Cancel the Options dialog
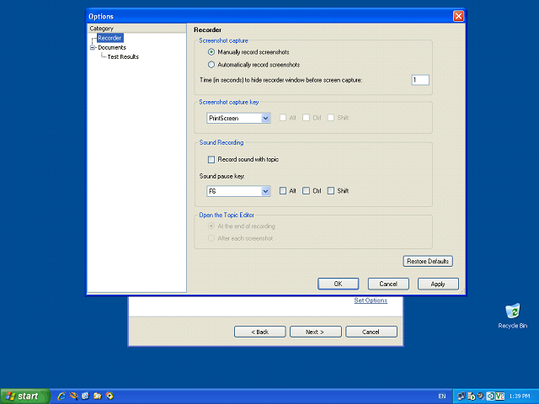This screenshot has width=539, height=404. pyautogui.click(x=388, y=284)
